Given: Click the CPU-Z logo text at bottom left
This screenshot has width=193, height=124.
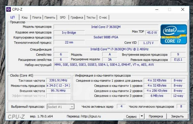Looking at the screenshot, I should tap(16, 117).
